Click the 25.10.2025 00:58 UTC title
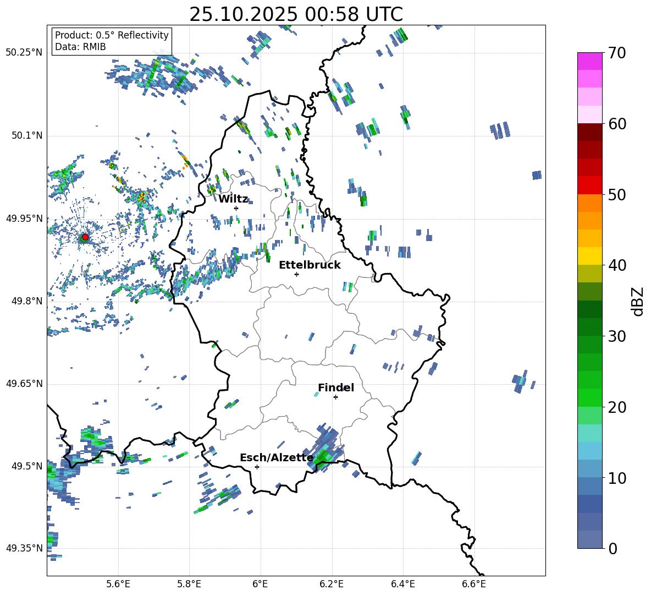Viewport: 651px width, 595px height. click(x=296, y=14)
